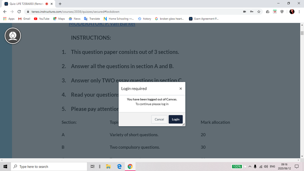
Task: Open the camera permission icon in address bar
Action: click(x=244, y=12)
